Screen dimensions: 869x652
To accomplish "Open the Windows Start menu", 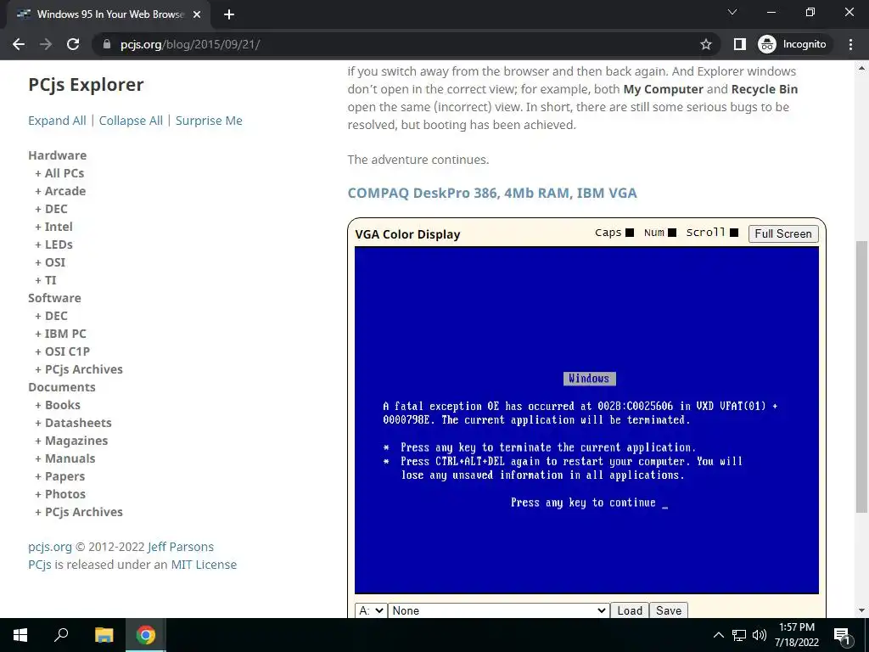I will (20, 635).
